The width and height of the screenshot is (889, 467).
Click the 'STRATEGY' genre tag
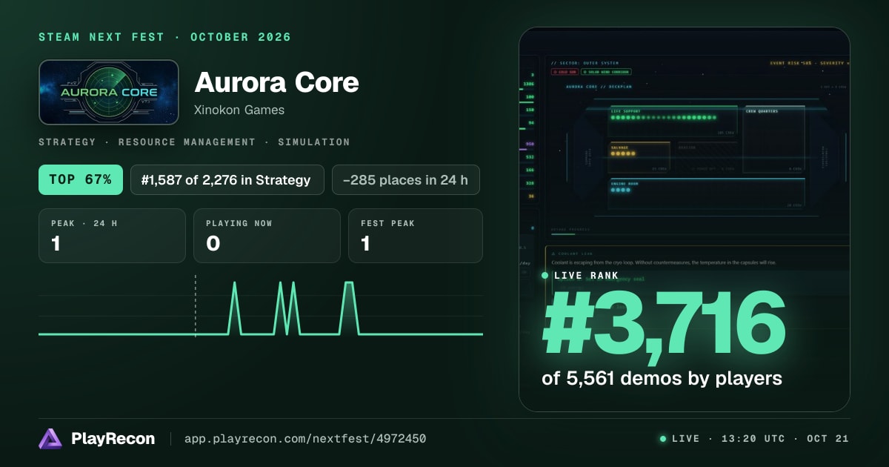tap(67, 142)
